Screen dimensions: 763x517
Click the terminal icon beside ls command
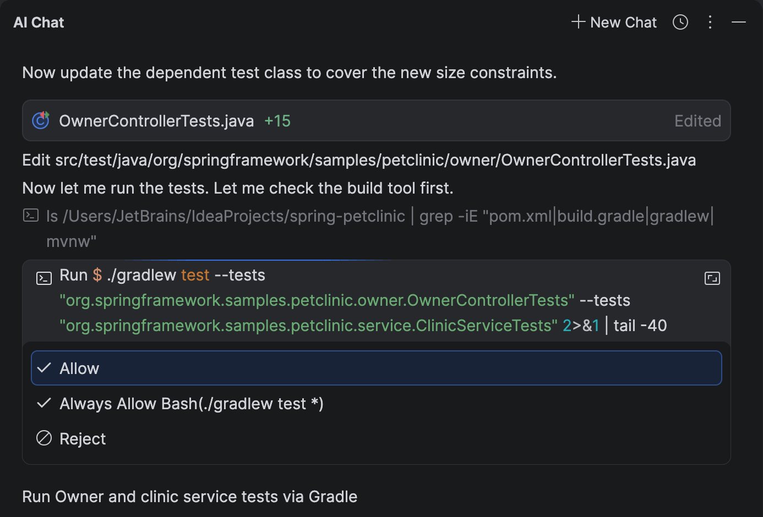point(31,215)
